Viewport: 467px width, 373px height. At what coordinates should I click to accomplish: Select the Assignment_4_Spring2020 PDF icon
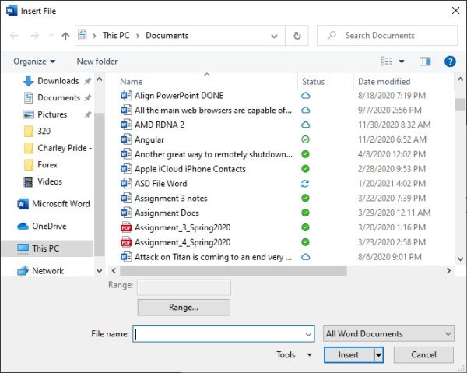[x=126, y=242]
